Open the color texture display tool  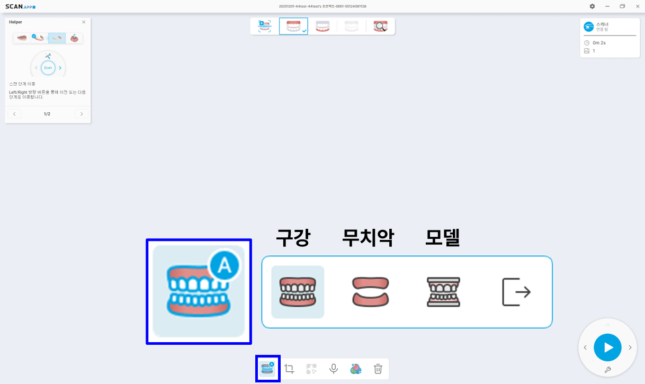(x=356, y=369)
